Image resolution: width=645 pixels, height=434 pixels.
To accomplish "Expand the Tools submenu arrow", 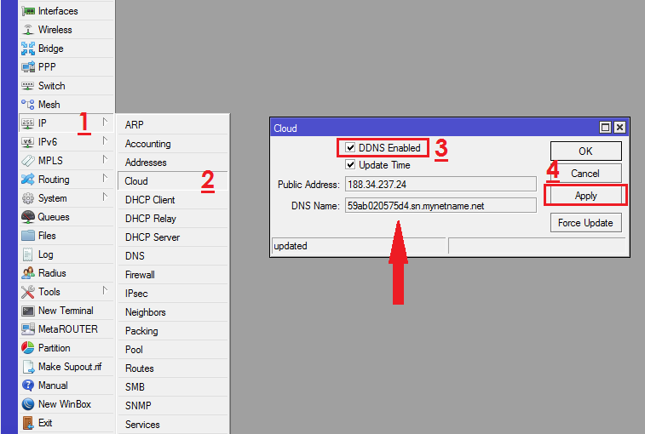I will pyautogui.click(x=105, y=291).
